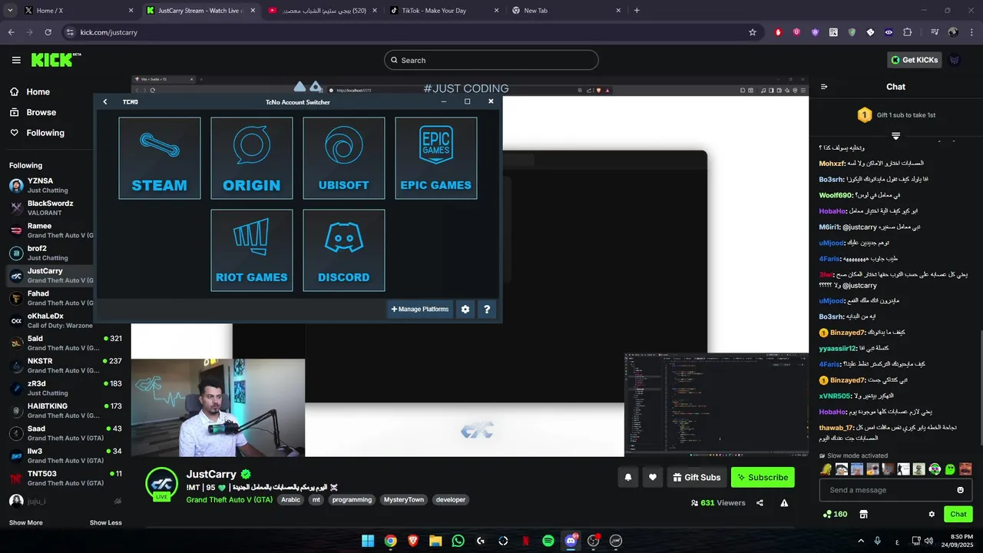Viewport: 983px width, 553px height.
Task: Select the Ubisoft platform tile
Action: (x=344, y=158)
